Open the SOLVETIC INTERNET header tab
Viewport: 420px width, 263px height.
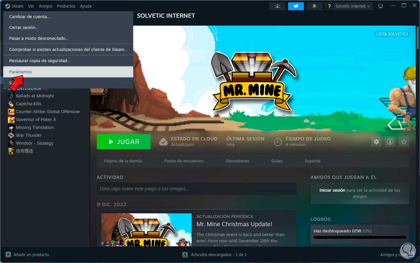click(x=166, y=16)
